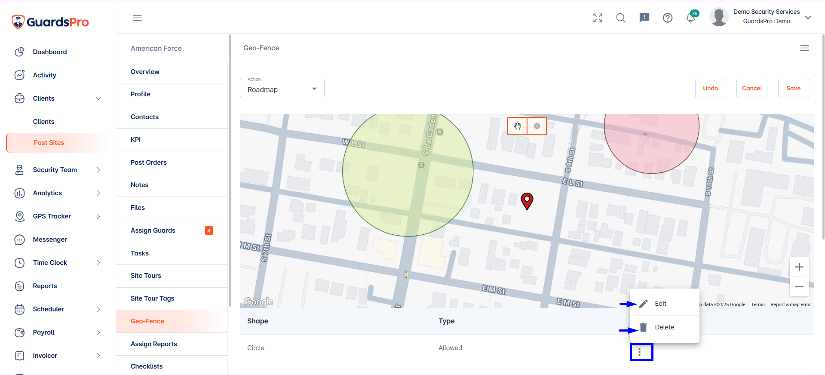Open the help question mark icon

(667, 18)
